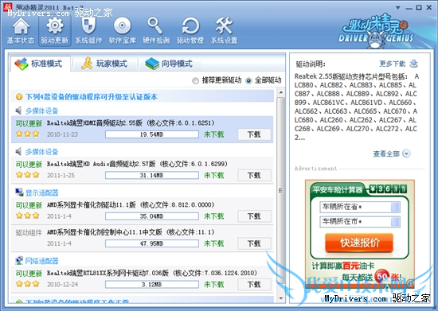438x311 pixels.
Task: Click 下列4款设备的驱动程序可升级至认证版本 header
Action: (92, 97)
